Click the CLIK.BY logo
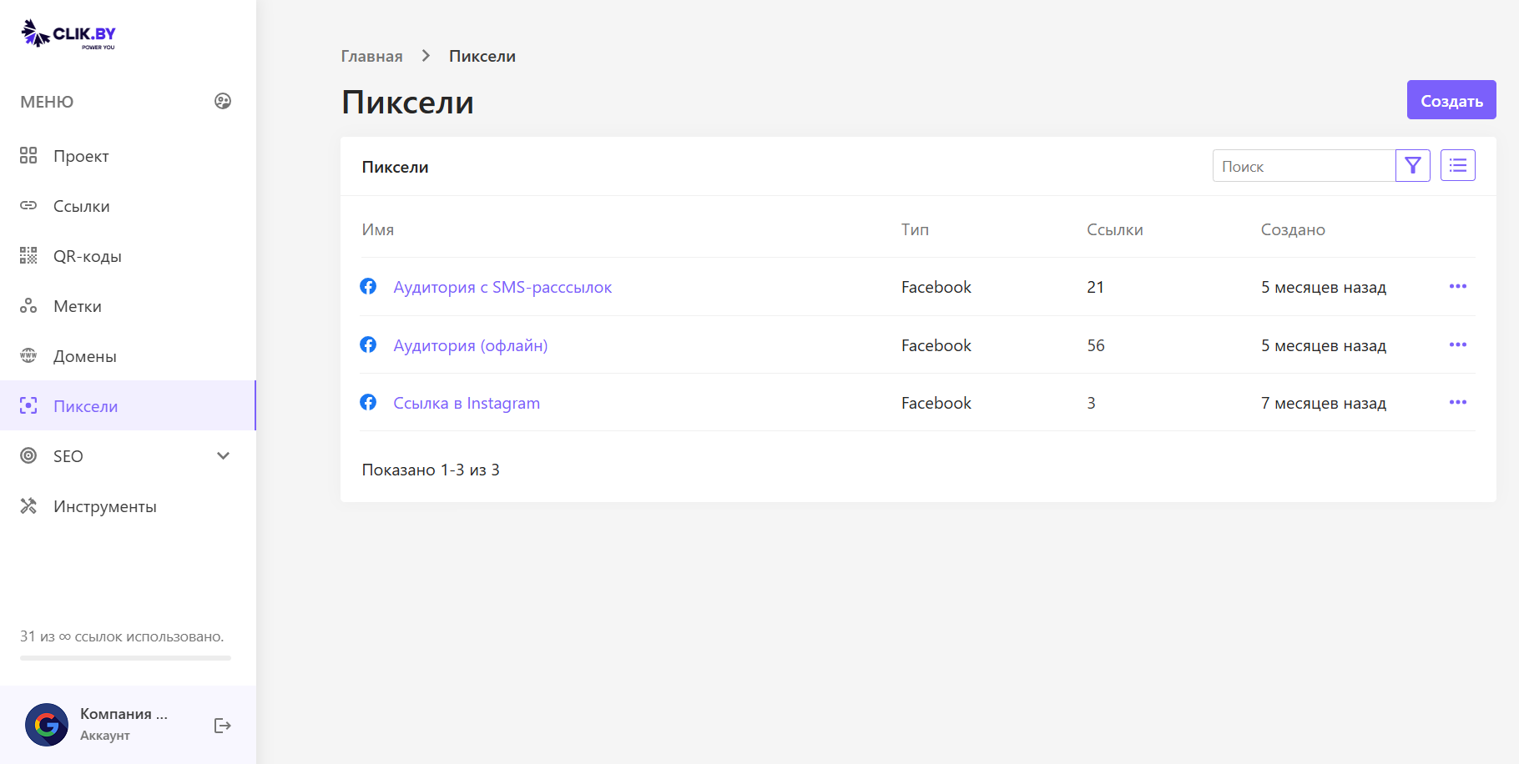The image size is (1519, 764). point(68,34)
